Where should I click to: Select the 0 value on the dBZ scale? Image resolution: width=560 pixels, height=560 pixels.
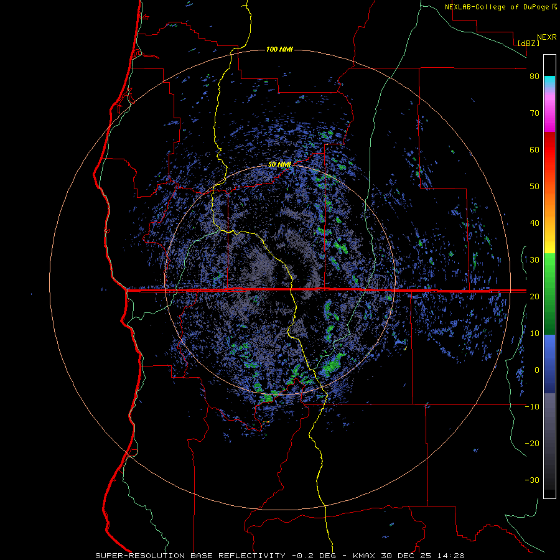[537, 370]
